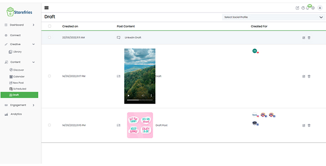Mute the forest video volume icon
326x166 pixels.
tap(143, 96)
